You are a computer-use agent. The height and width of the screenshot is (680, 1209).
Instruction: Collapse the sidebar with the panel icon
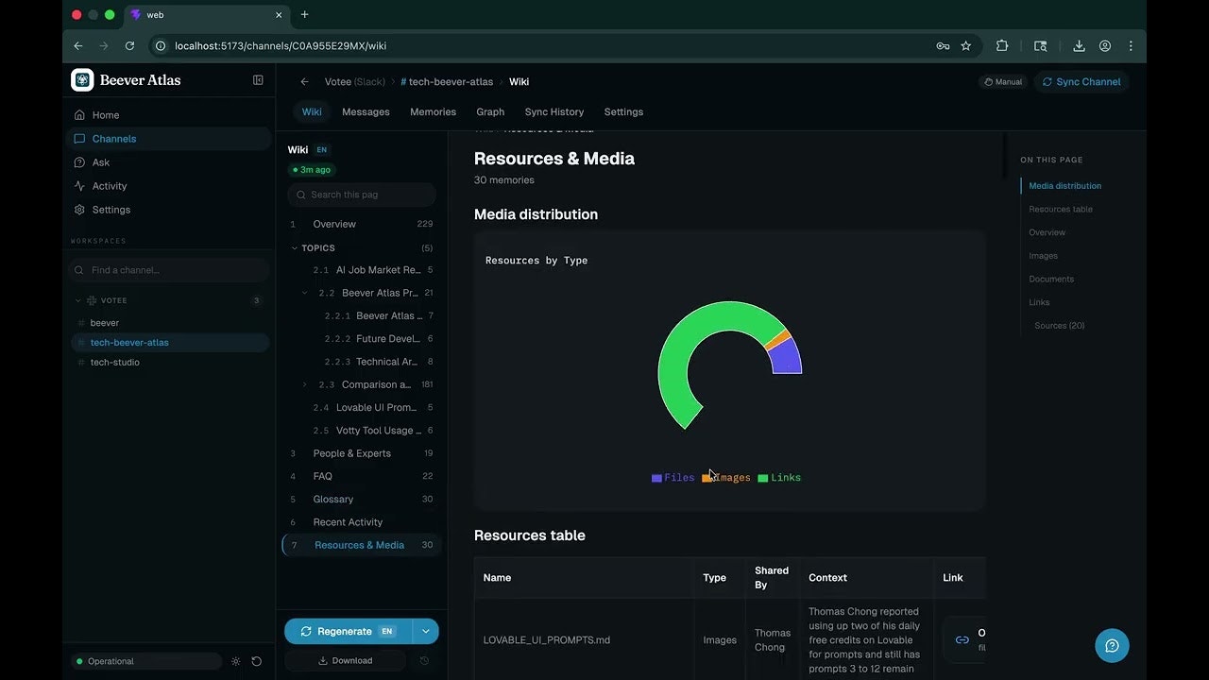[258, 80]
